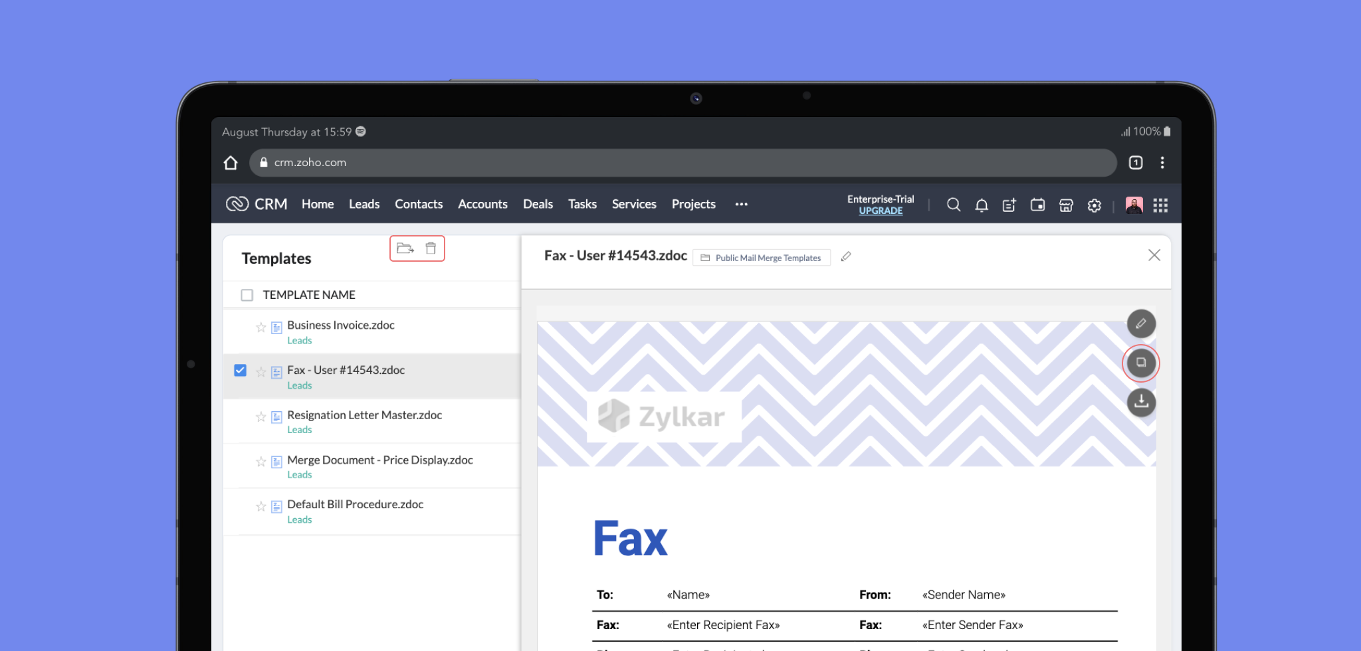Toggle the select-all TEMPLATE NAME checkbox
This screenshot has width=1361, height=651.
coord(247,295)
